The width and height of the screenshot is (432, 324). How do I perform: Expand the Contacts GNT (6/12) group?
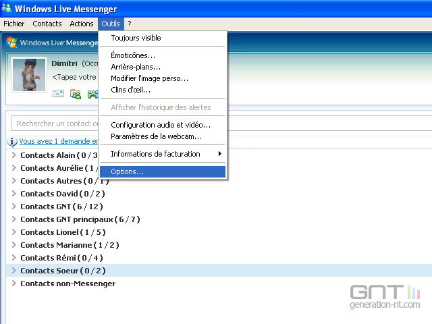point(13,206)
